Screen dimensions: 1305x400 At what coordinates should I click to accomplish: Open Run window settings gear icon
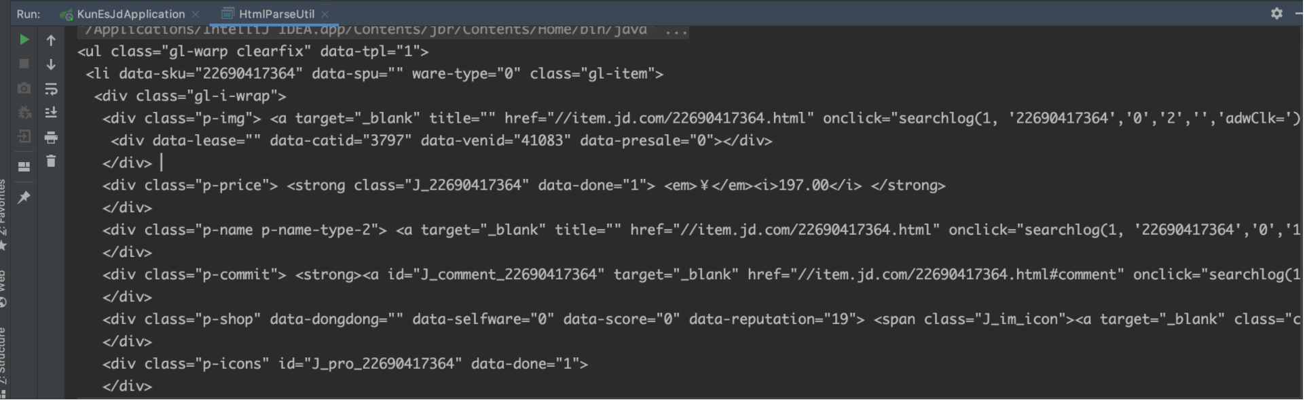click(x=1276, y=14)
